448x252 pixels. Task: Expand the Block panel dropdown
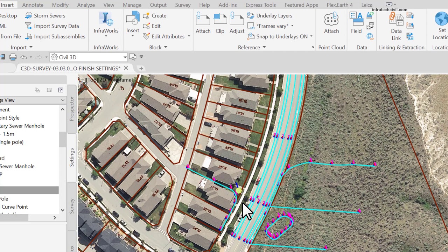coord(166,47)
